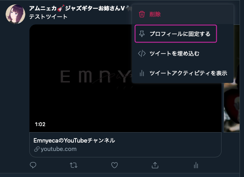Select ツイートを埋め込む option

[183, 53]
